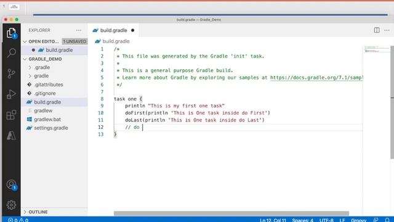Open the .gitattributes file
394x222 pixels.
coord(49,84)
